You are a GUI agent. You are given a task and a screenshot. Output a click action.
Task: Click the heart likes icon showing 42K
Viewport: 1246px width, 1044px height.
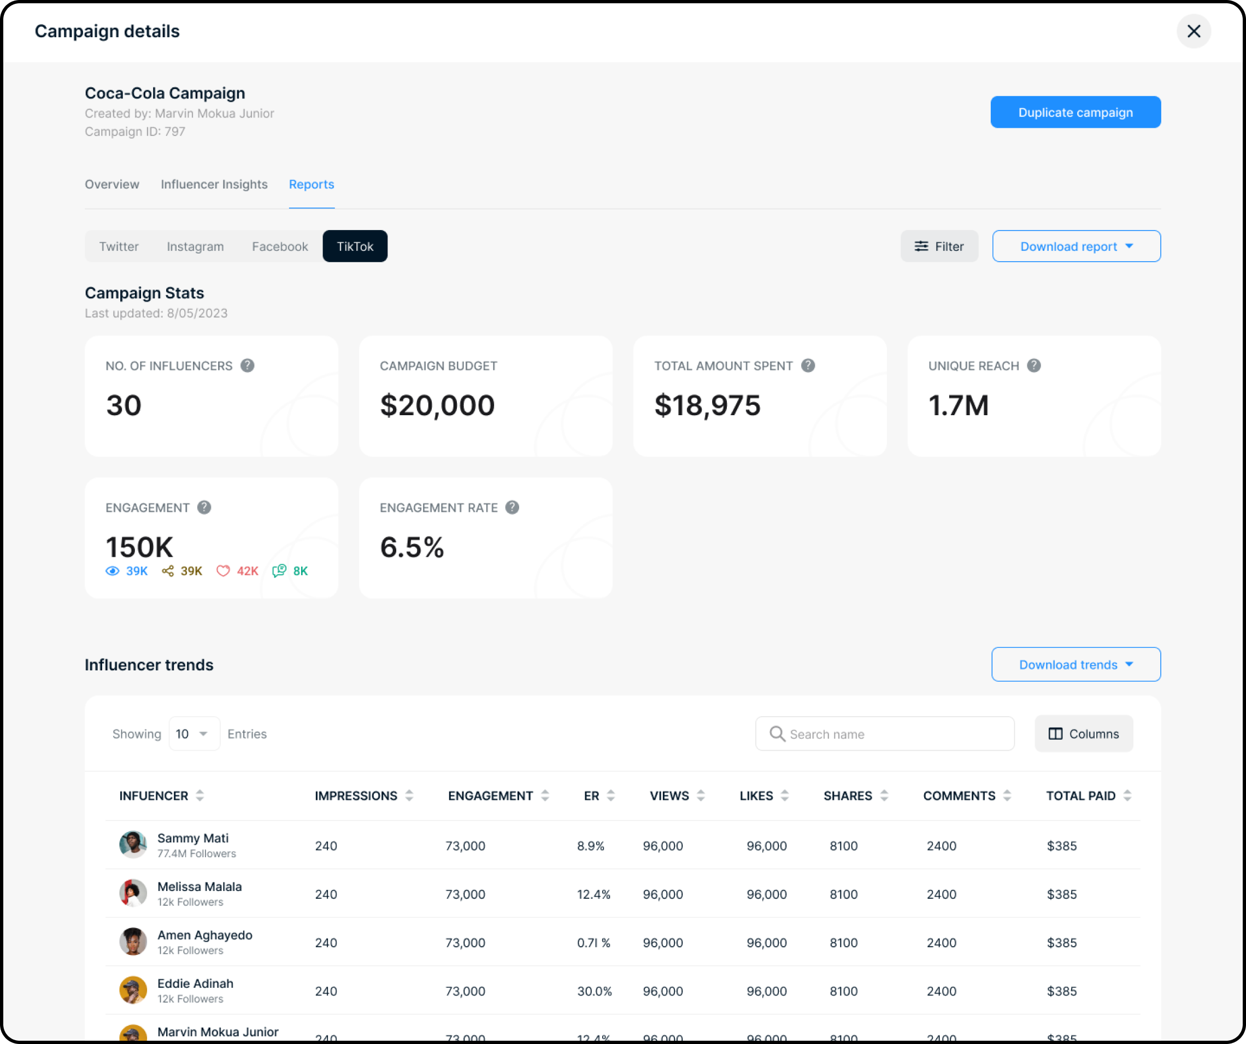click(x=223, y=571)
